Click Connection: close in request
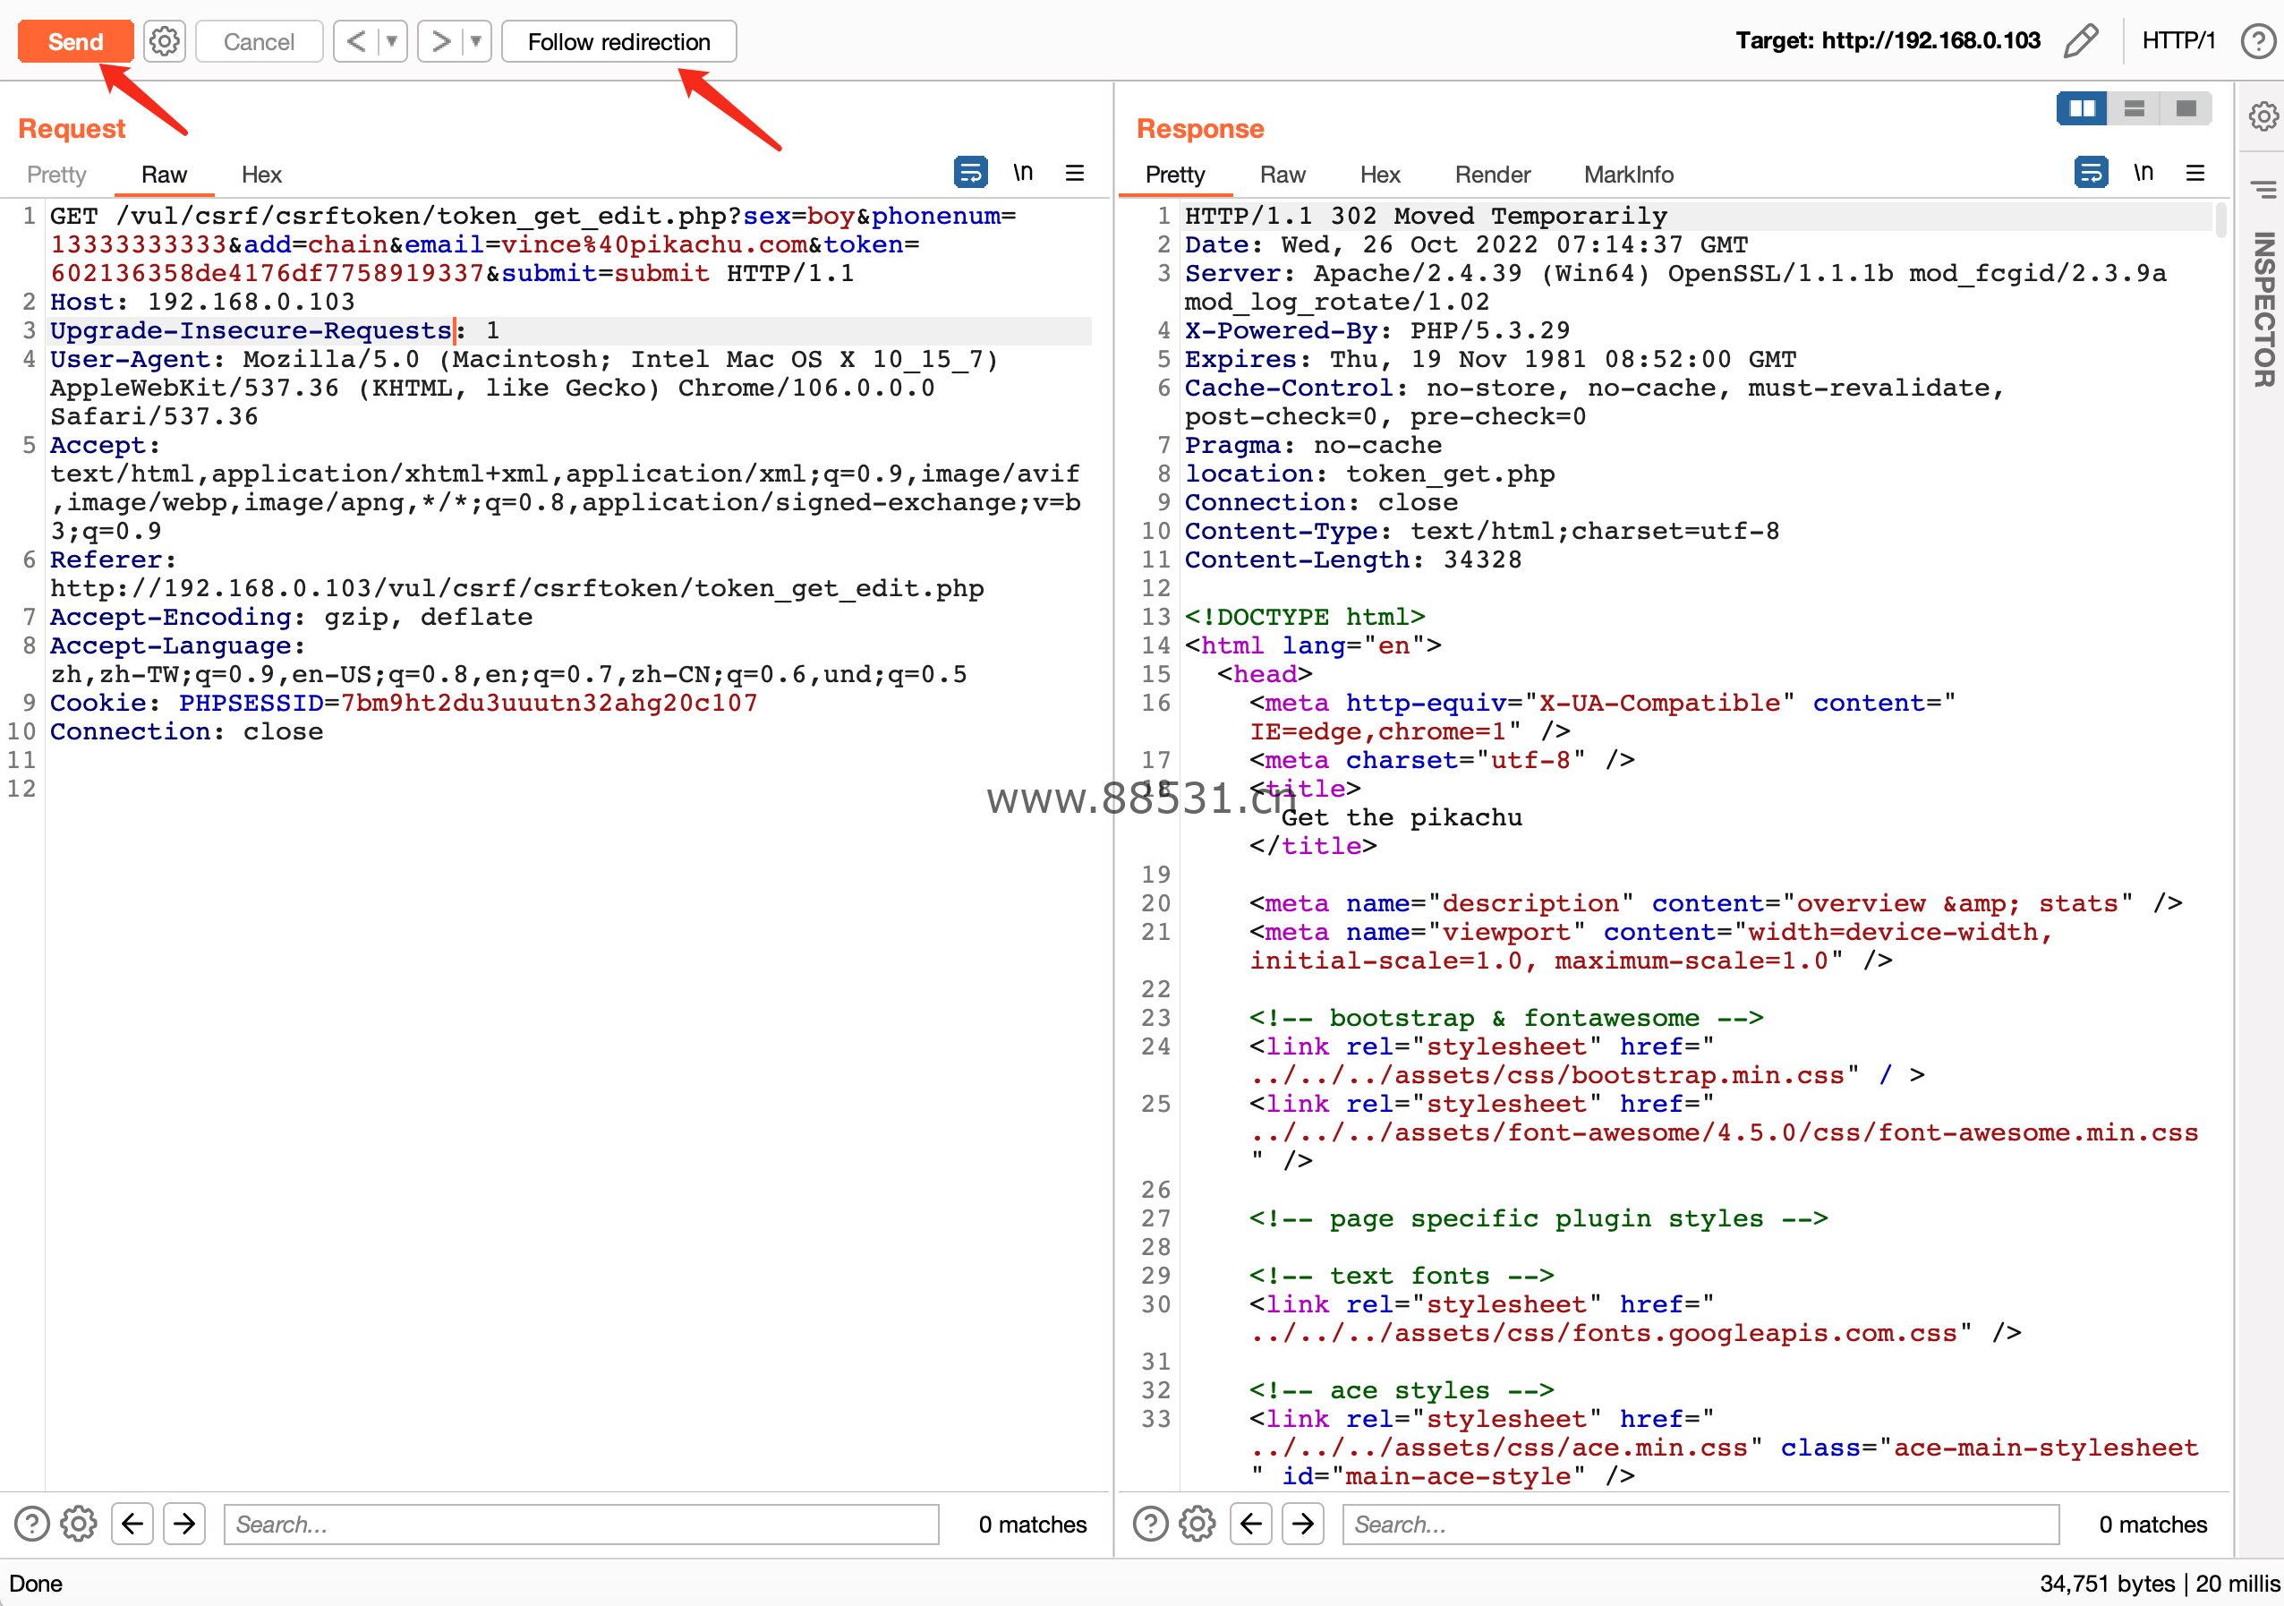The width and height of the screenshot is (2284, 1606). [187, 732]
